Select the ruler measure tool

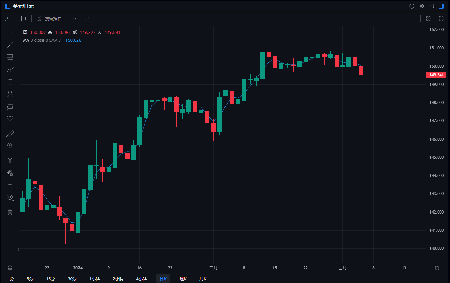point(10,133)
